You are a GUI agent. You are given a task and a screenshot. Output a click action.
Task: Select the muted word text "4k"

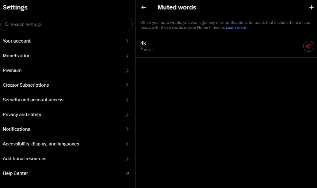(x=143, y=43)
